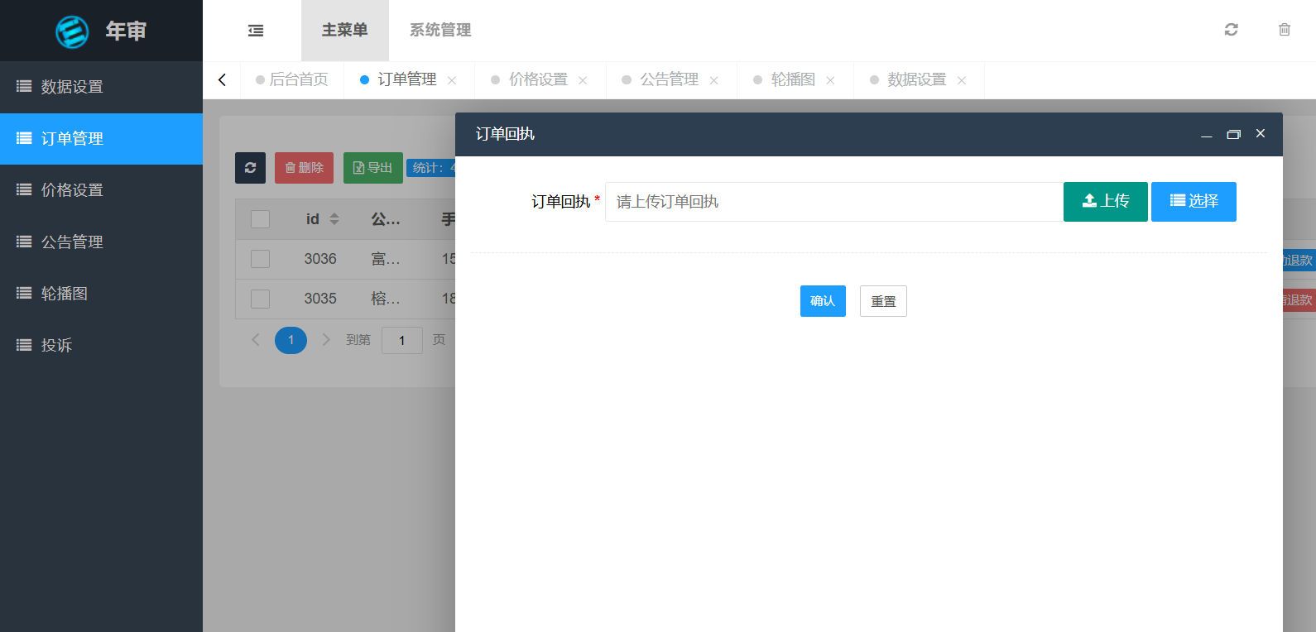Close the 轮播图 tab
This screenshot has width=1316, height=632.
click(830, 80)
